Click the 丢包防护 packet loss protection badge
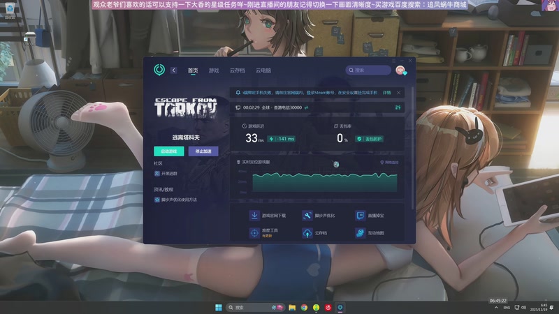Viewport: 559px width, 314px height. coord(369,139)
